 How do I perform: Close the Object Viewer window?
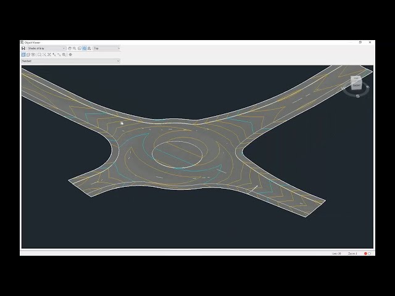point(370,43)
